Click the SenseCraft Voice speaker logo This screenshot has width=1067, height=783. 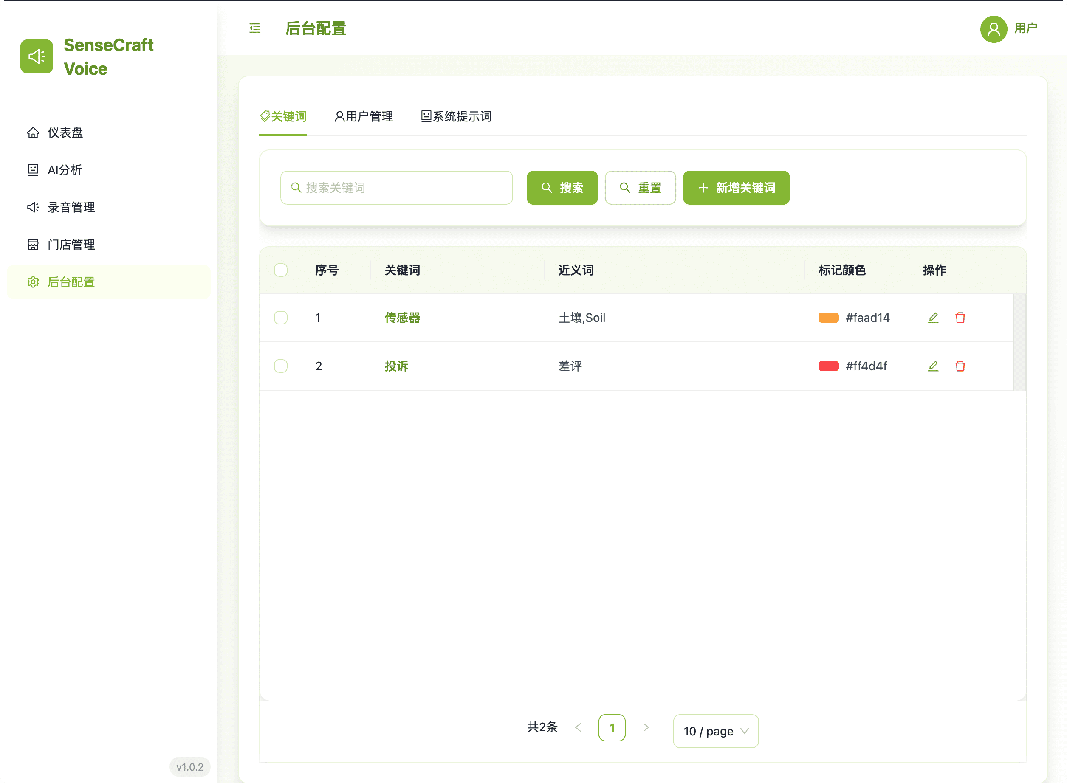click(37, 56)
